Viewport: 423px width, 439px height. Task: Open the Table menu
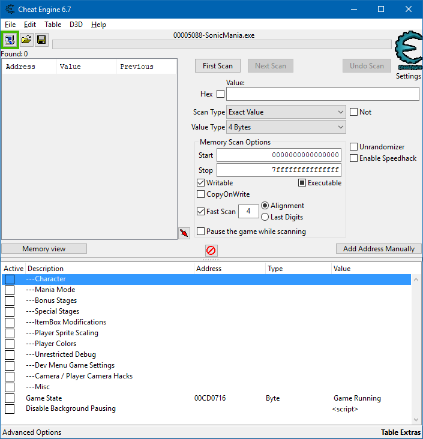tap(53, 25)
